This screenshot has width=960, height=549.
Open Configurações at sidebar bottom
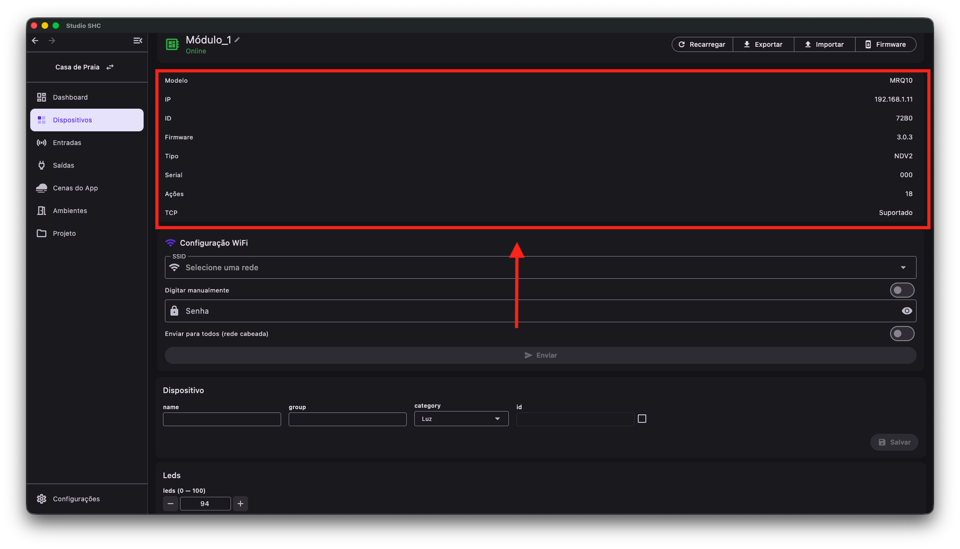click(x=87, y=499)
